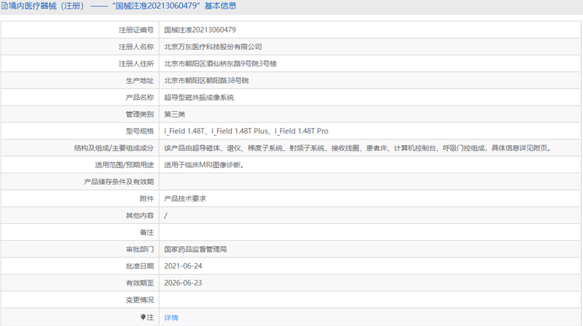Click the pin icon beside 注
The image size is (583, 326).
point(143,317)
